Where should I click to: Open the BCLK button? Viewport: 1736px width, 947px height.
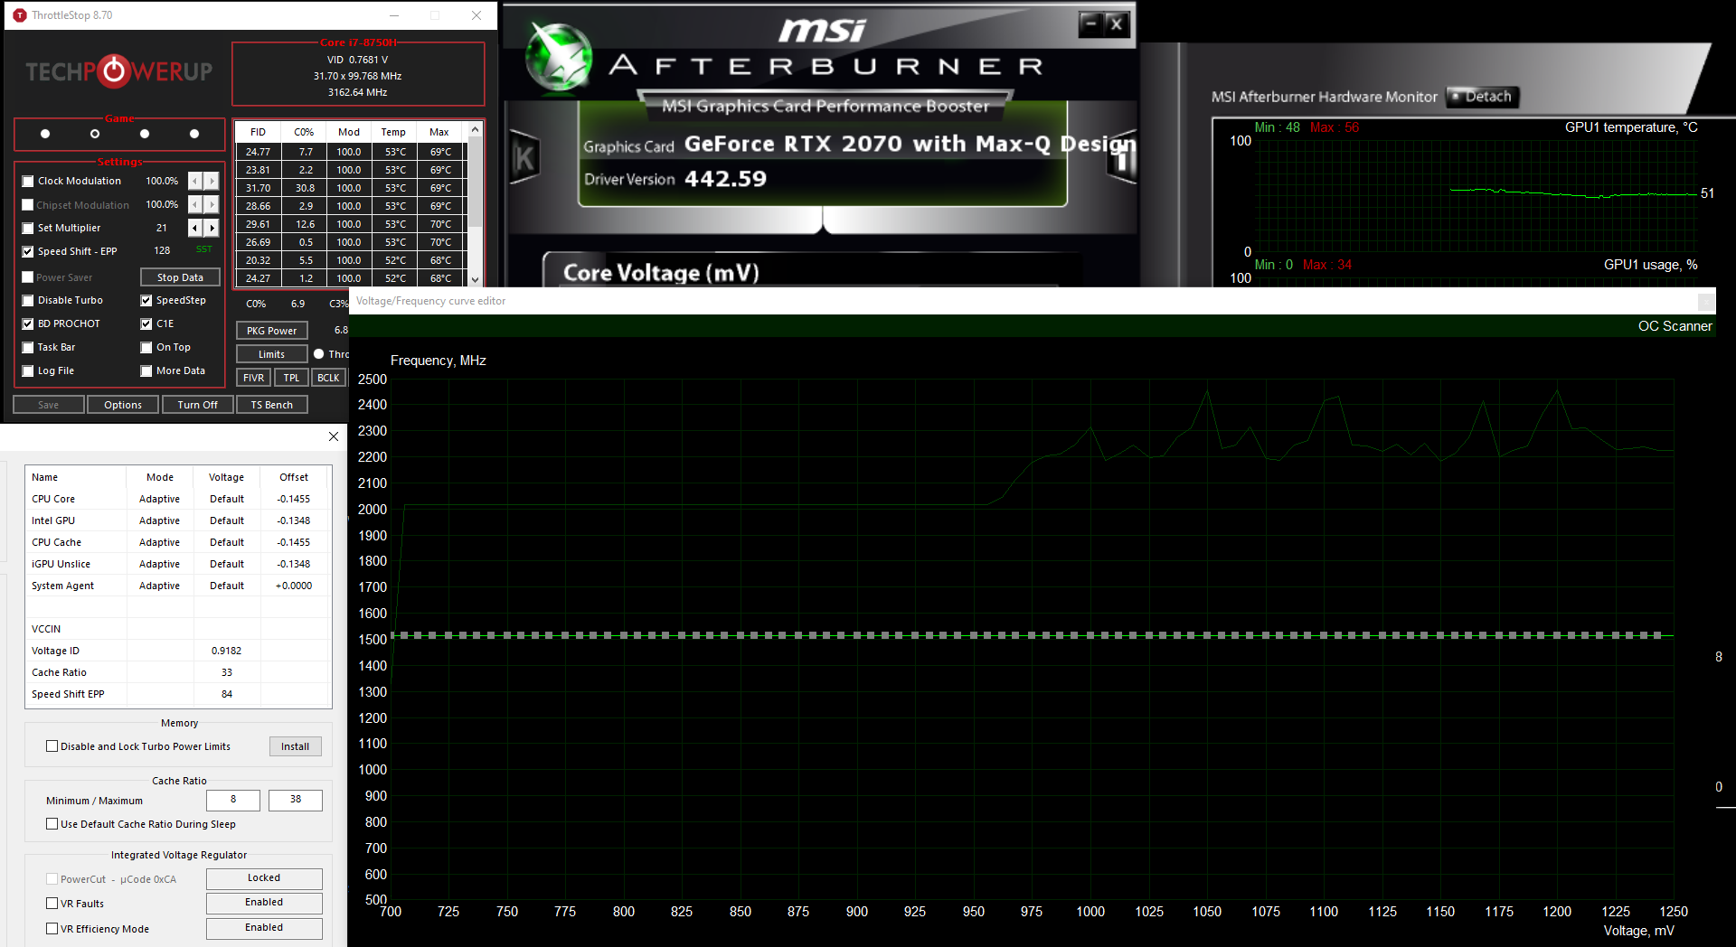(x=328, y=378)
